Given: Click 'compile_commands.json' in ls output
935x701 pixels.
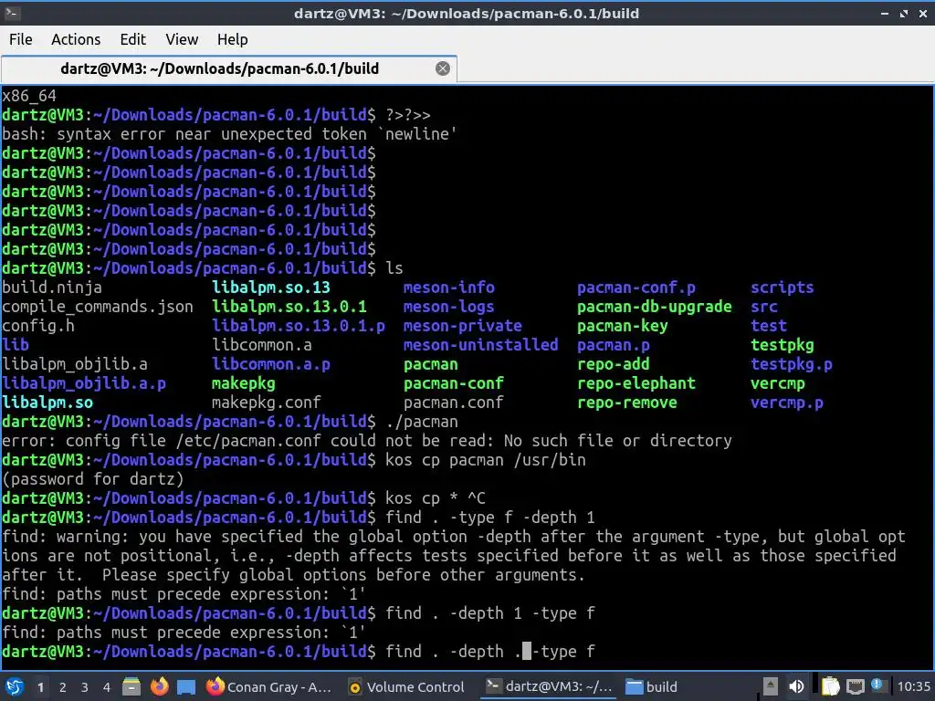Looking at the screenshot, I should pos(97,307).
